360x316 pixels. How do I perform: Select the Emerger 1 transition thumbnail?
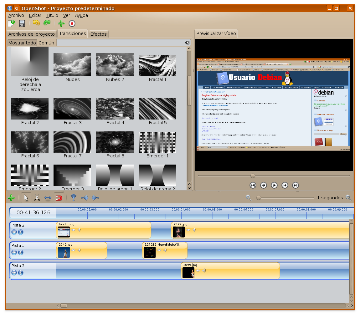coord(157,142)
